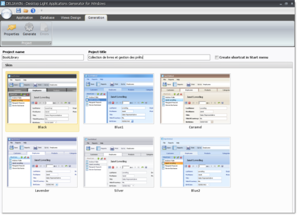This screenshot has width=297, height=215.
Task: Click the DELIAWIN title bar app icon
Action: pos(3,3)
